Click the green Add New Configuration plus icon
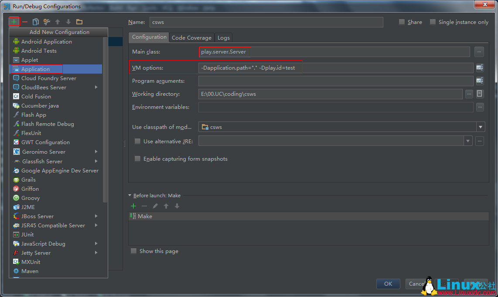 [14, 22]
